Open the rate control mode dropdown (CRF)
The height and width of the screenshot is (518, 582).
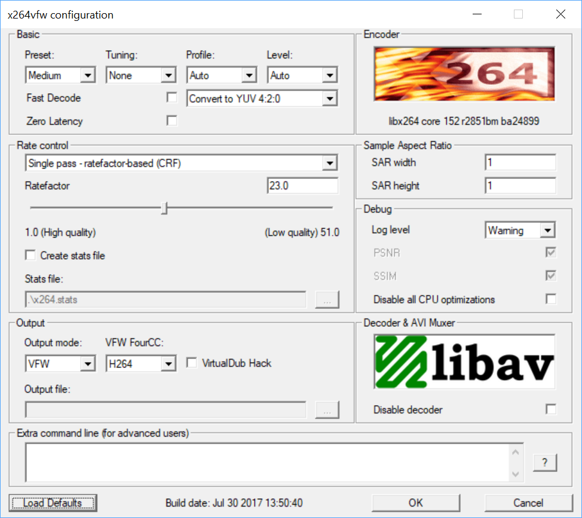click(182, 163)
